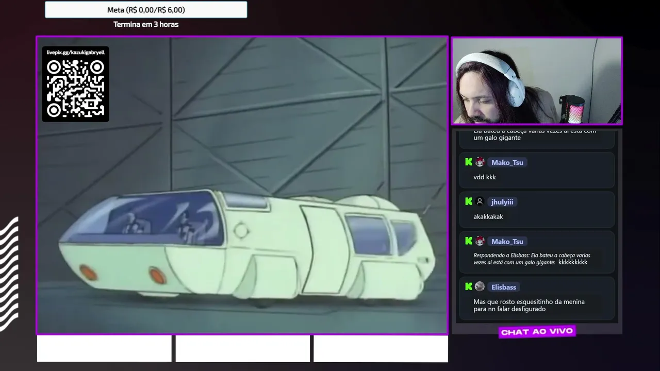Click Mako_Tsu's avatar on the reply message
The height and width of the screenshot is (371, 660).
[480, 241]
